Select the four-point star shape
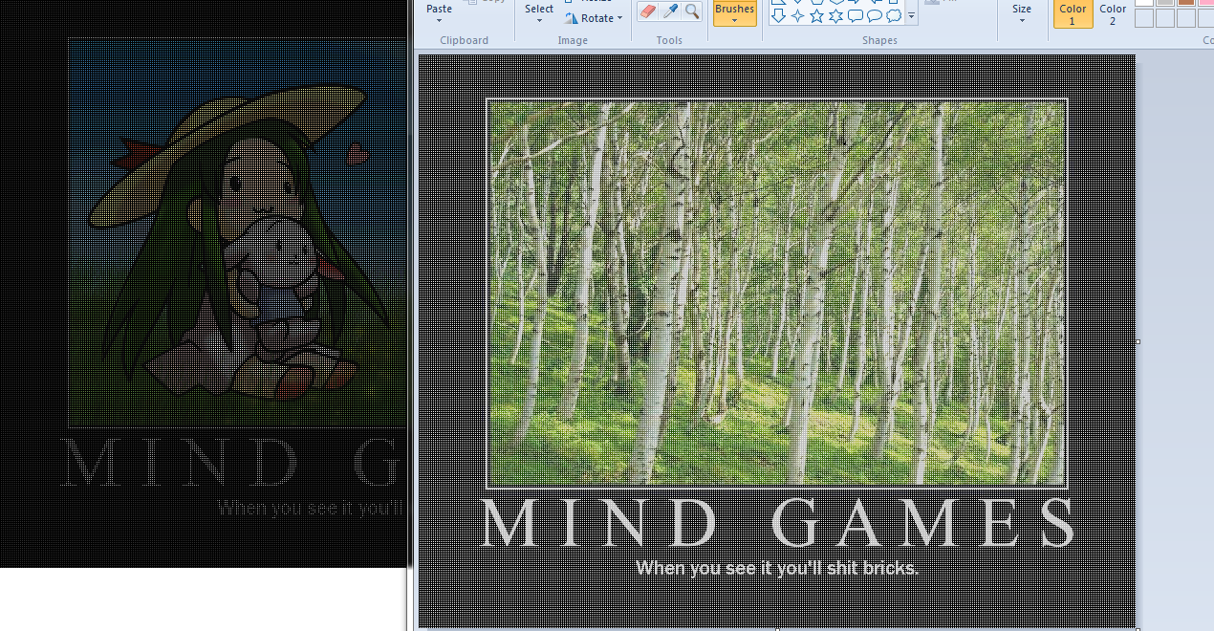This screenshot has width=1214, height=631. pyautogui.click(x=797, y=15)
